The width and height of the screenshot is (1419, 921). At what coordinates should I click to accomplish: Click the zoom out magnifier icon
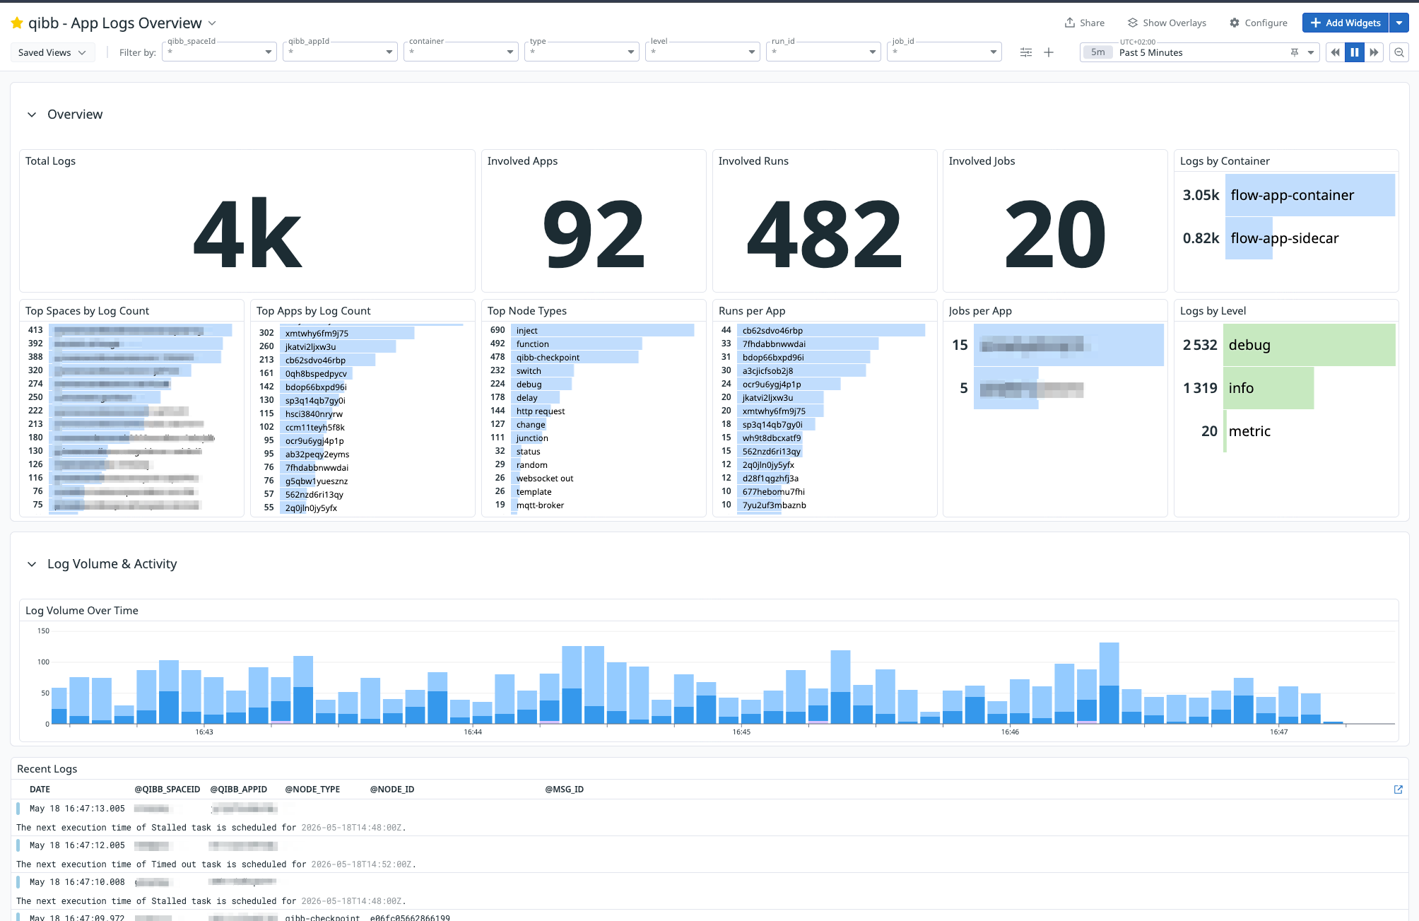(x=1399, y=52)
